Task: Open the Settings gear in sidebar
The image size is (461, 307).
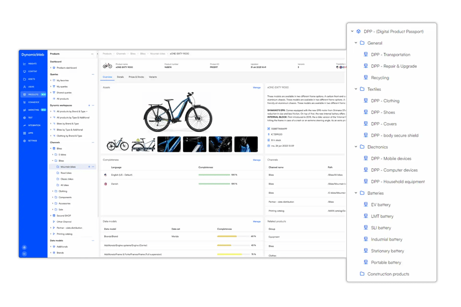Action: coord(24,141)
